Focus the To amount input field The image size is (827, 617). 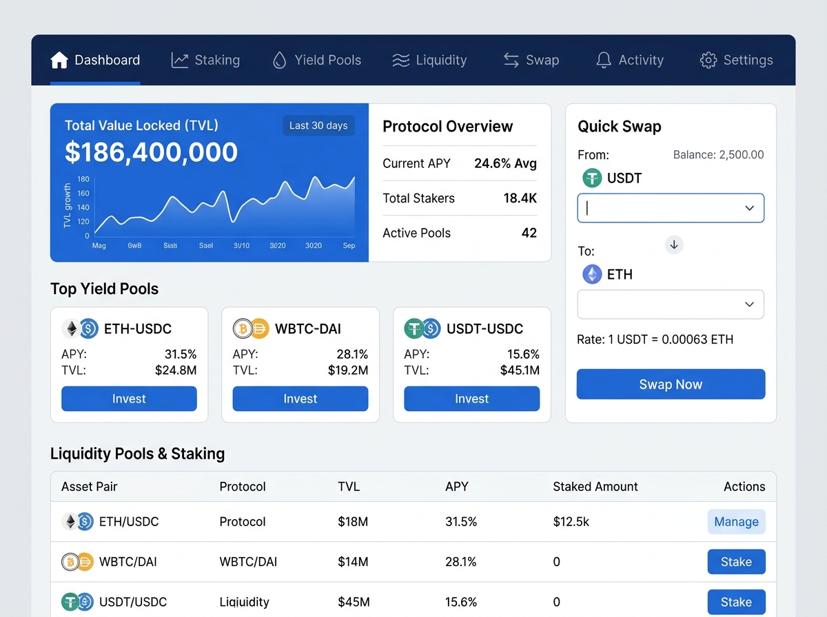671,304
